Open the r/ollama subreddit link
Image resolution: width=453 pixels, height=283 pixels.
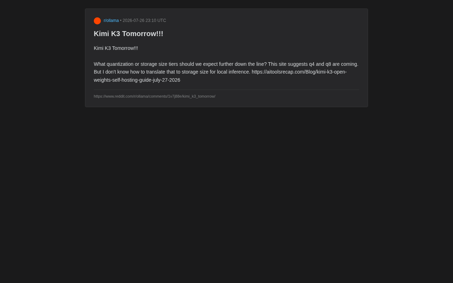(111, 21)
